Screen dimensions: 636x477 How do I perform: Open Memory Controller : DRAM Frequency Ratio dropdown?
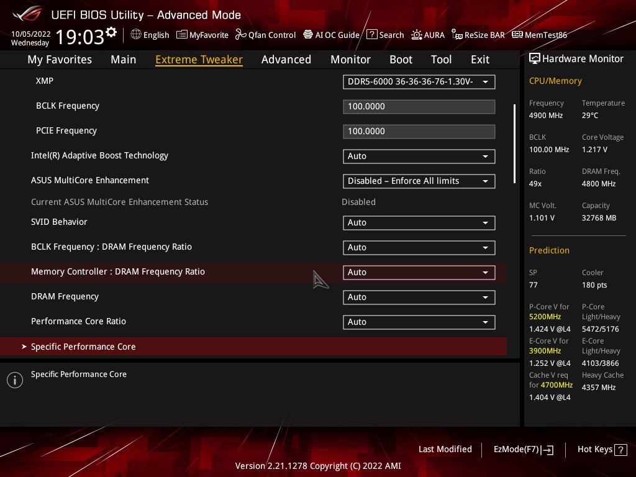pyautogui.click(x=419, y=272)
